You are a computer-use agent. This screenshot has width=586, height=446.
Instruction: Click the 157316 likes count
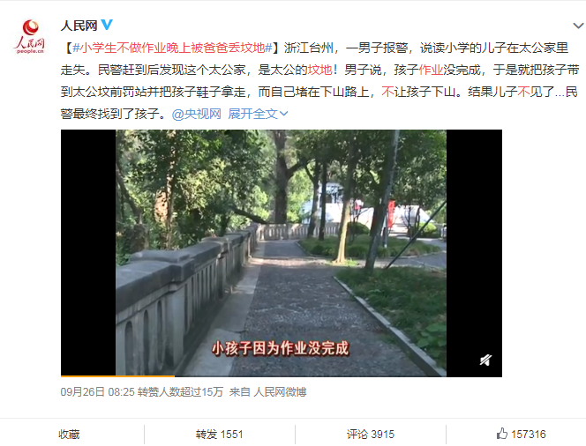point(529,434)
